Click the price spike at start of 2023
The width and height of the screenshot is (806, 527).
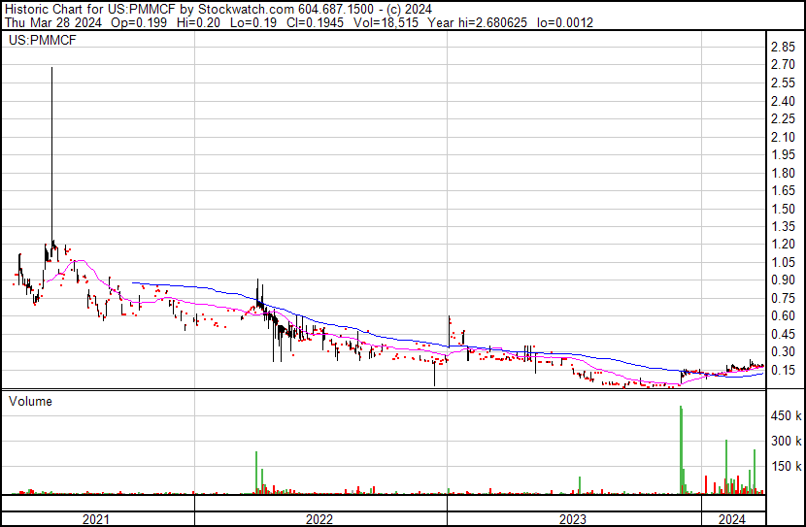[450, 331]
